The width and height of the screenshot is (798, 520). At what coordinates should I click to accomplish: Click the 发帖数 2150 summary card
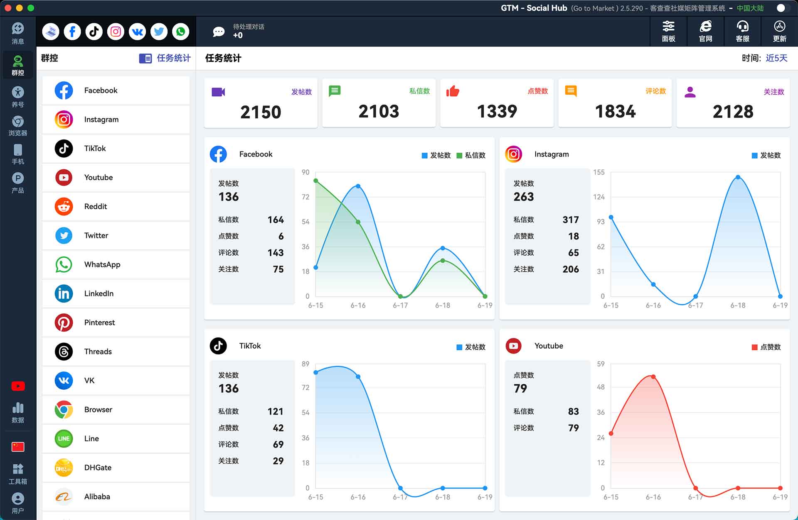point(261,103)
